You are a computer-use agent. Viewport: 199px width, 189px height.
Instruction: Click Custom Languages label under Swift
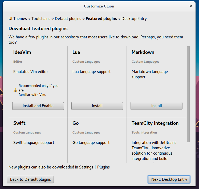[27, 132]
